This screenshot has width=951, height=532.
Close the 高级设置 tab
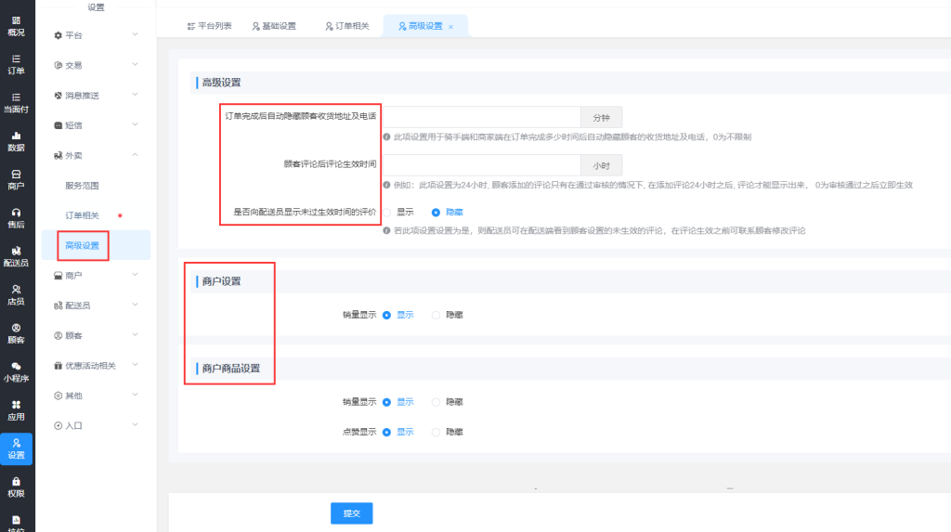pos(451,27)
